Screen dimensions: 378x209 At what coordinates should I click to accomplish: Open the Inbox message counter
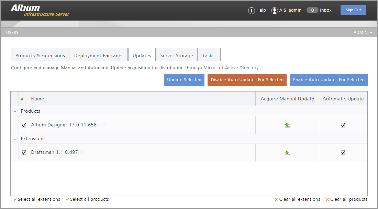click(312, 10)
